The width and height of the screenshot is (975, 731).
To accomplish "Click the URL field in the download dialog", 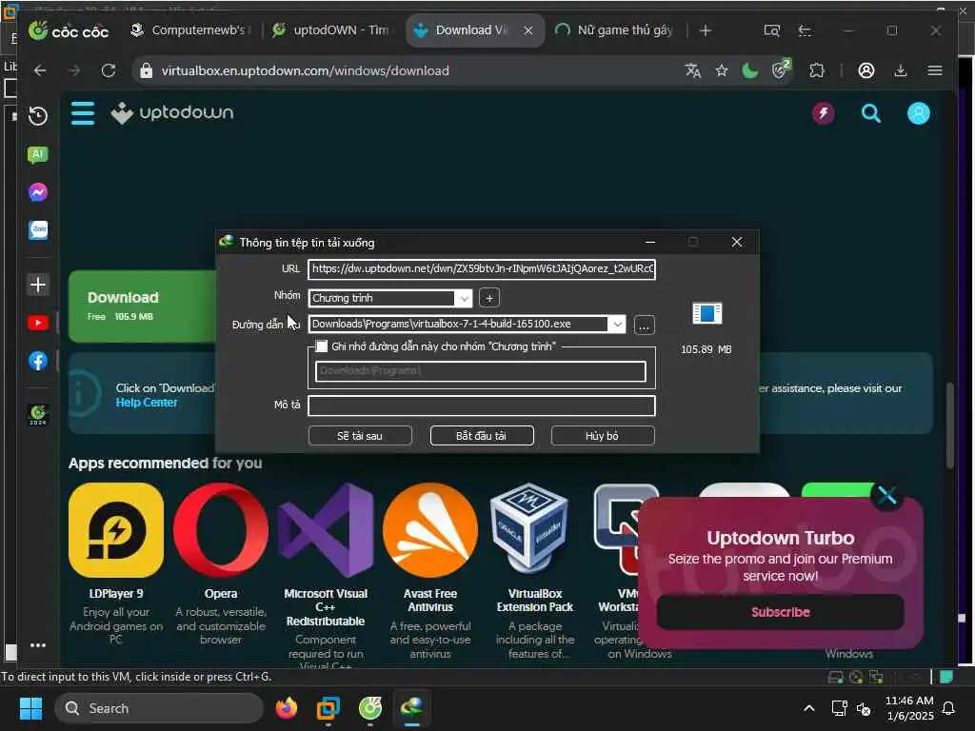I will [482, 269].
